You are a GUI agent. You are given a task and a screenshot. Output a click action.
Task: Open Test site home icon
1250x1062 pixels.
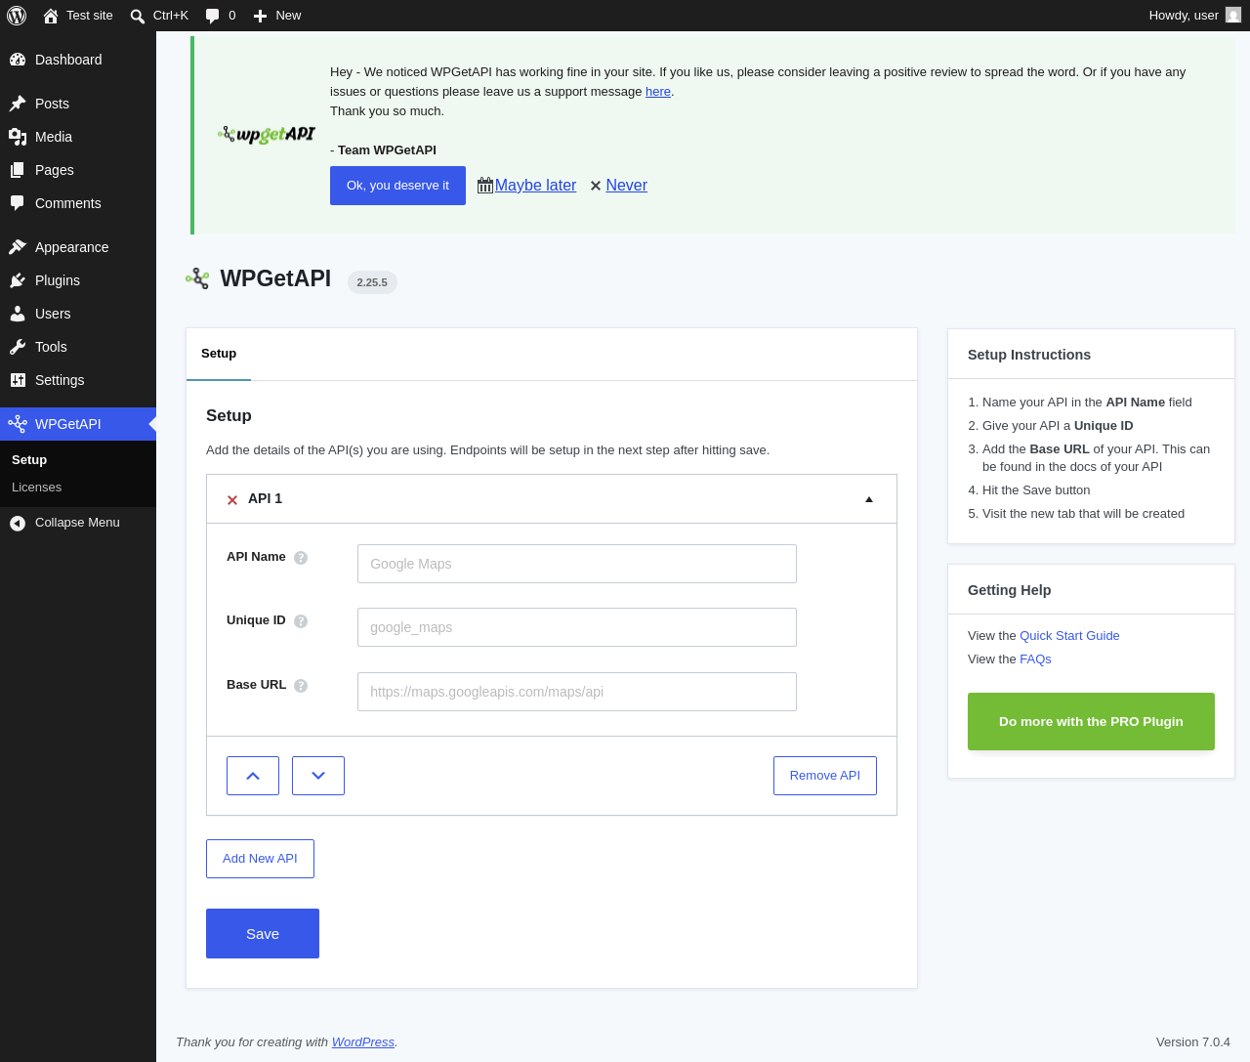[x=51, y=16]
